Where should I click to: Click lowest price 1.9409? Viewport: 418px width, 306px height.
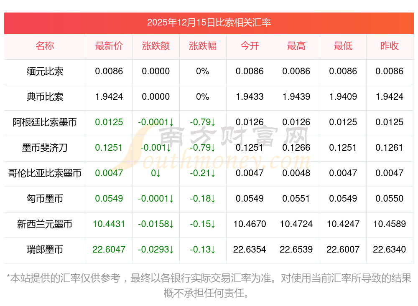pyautogui.click(x=343, y=97)
